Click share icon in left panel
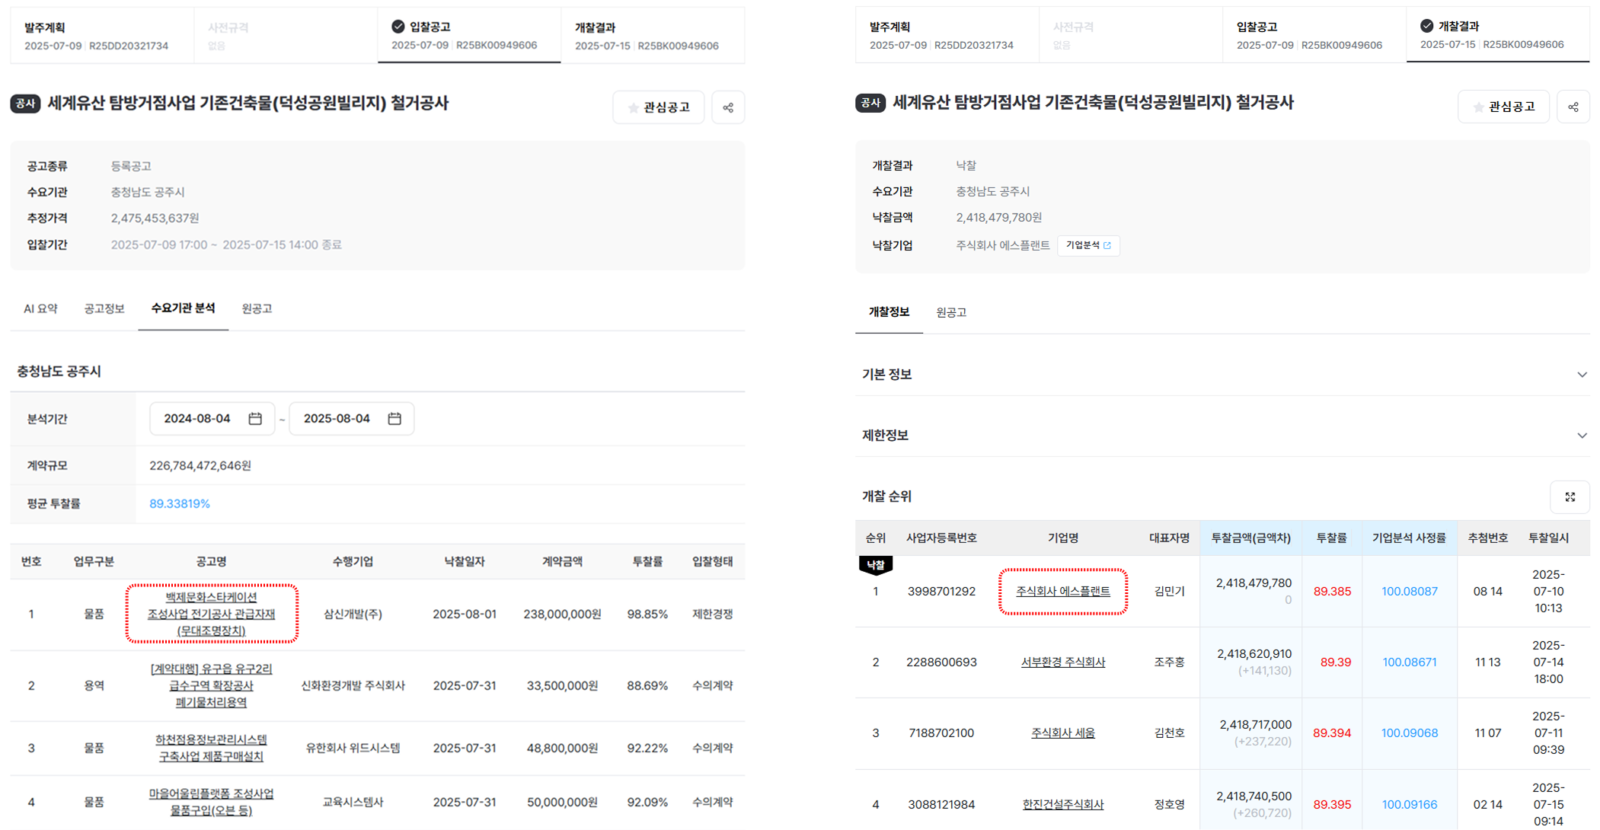This screenshot has height=830, width=1600. tap(728, 107)
